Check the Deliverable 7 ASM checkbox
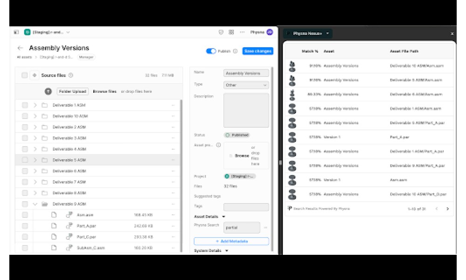The width and height of the screenshot is (466, 280). [25, 182]
